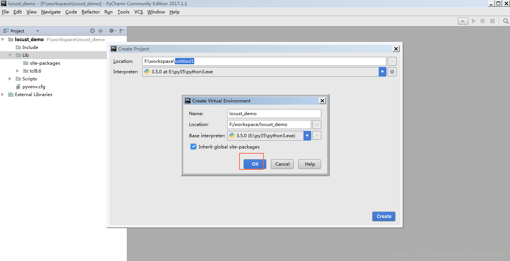This screenshot has height=261, width=510.
Task: Click Collapse All icon in Project panel
Action: pos(100,31)
